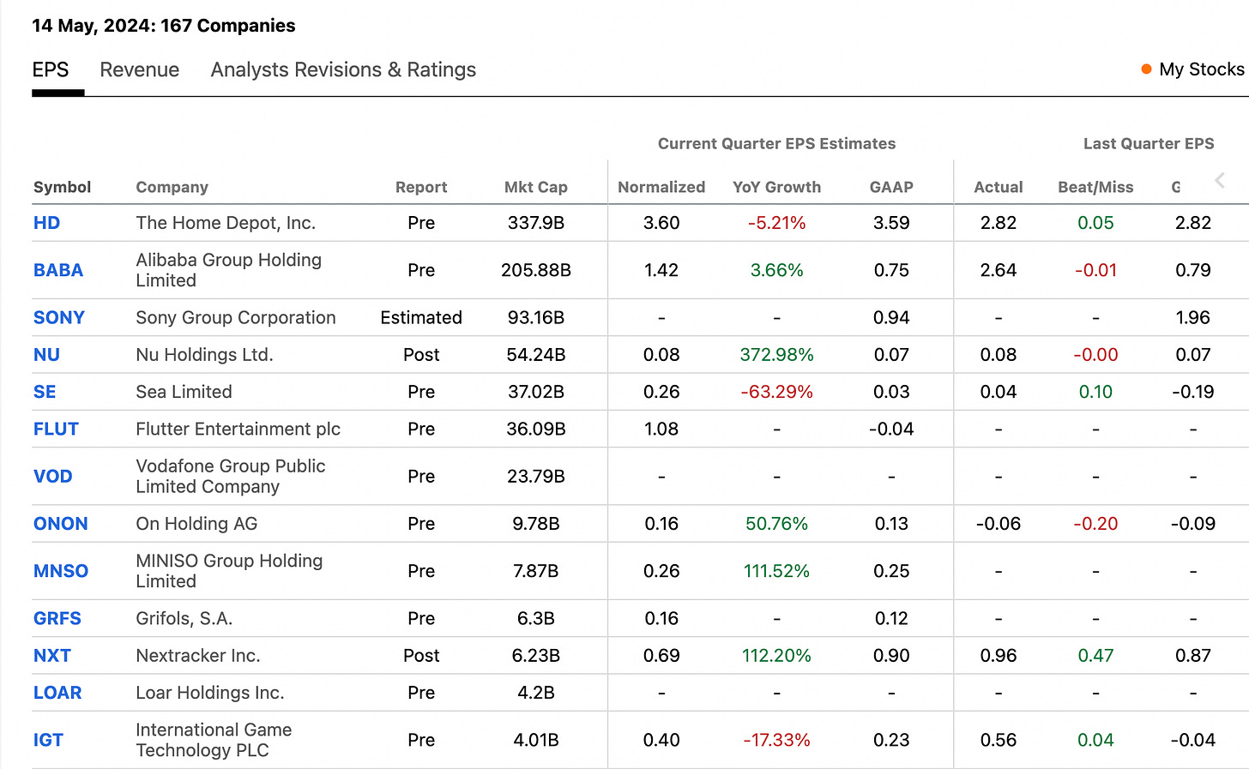Image resolution: width=1249 pixels, height=769 pixels.
Task: Click BABA market cap 205.88B
Action: 536,270
